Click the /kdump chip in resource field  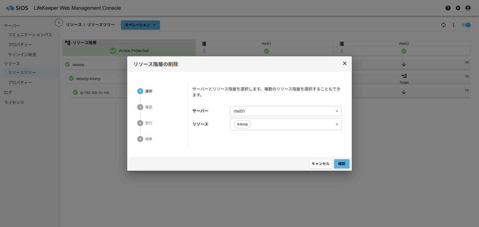pyautogui.click(x=242, y=125)
